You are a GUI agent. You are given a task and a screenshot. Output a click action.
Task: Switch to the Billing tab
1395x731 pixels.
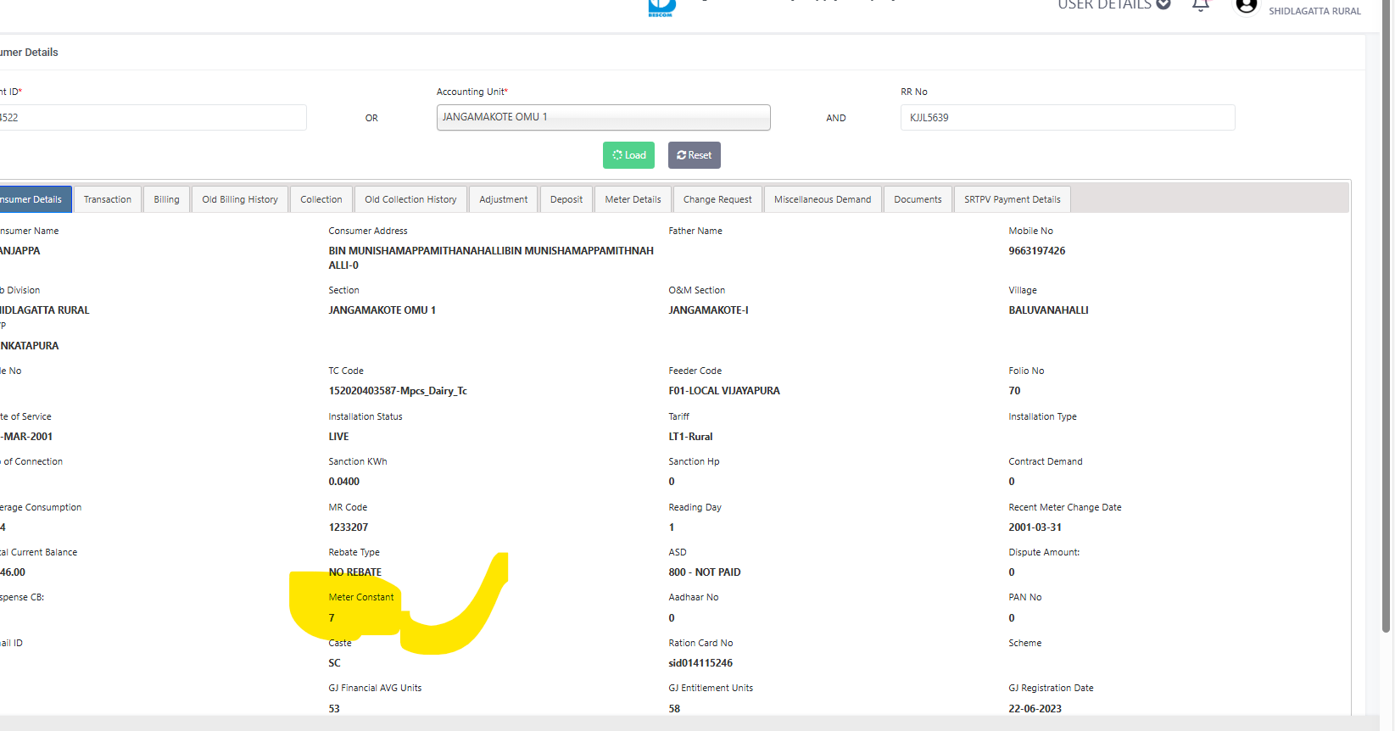click(167, 200)
